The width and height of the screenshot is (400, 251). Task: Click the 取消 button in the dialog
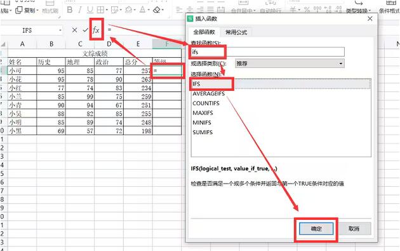pos(354,229)
